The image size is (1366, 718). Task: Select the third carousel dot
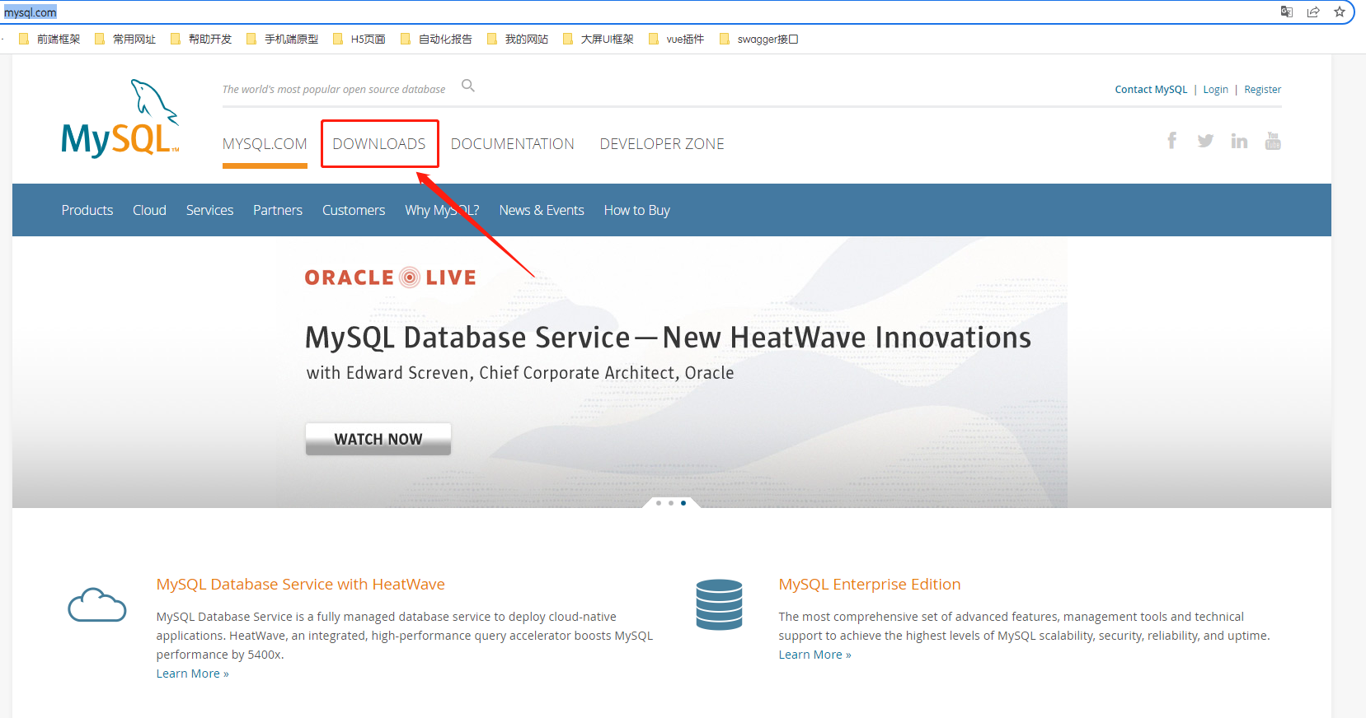683,503
